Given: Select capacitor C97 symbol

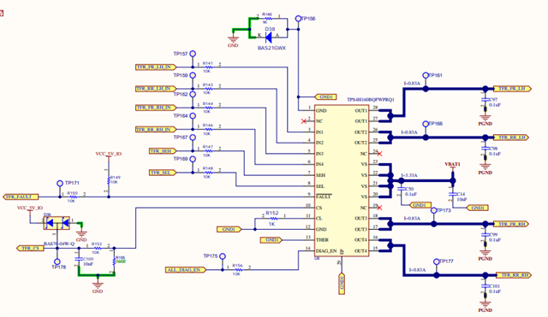Looking at the screenshot, I should (x=485, y=100).
